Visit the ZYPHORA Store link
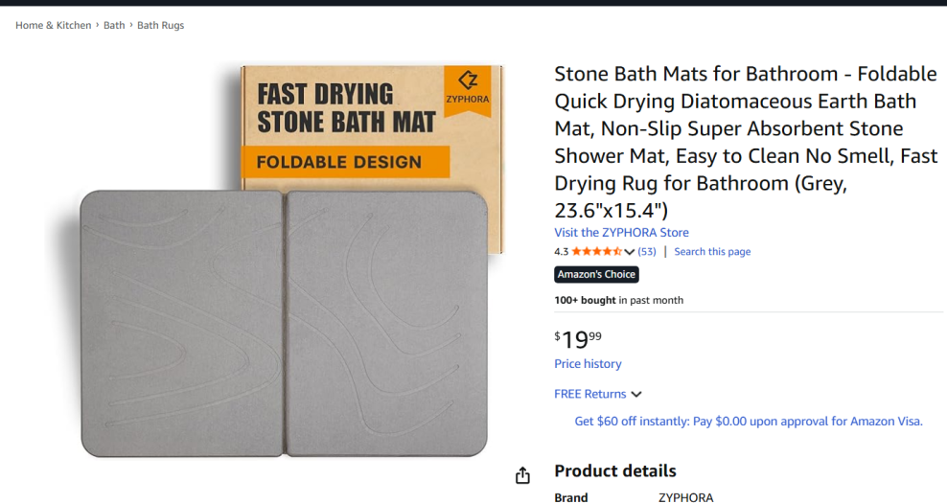This screenshot has height=504, width=947. [x=621, y=233]
